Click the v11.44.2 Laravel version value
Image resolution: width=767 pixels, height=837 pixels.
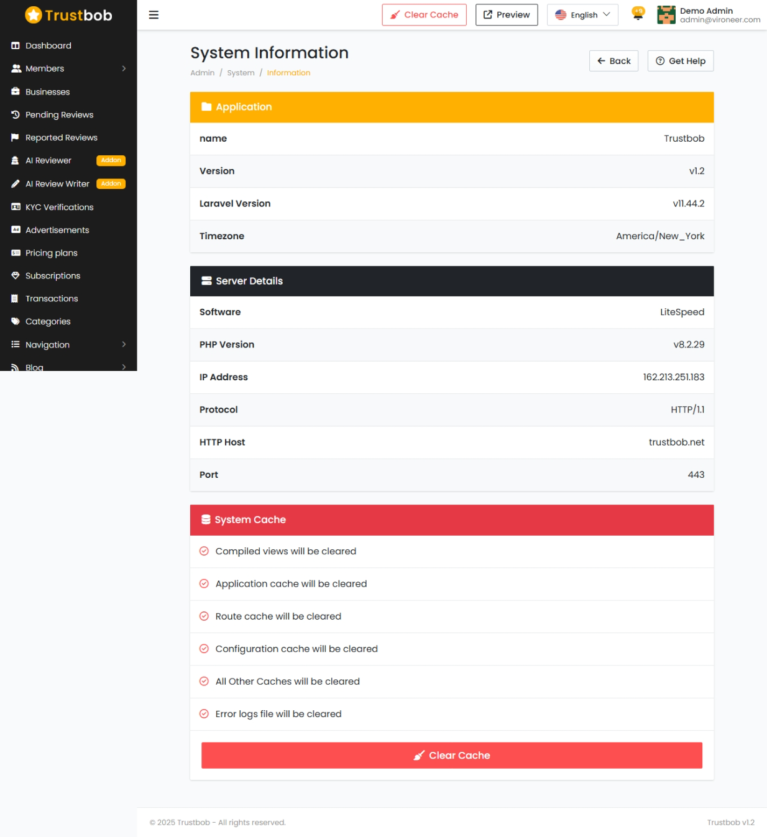pyautogui.click(x=689, y=203)
